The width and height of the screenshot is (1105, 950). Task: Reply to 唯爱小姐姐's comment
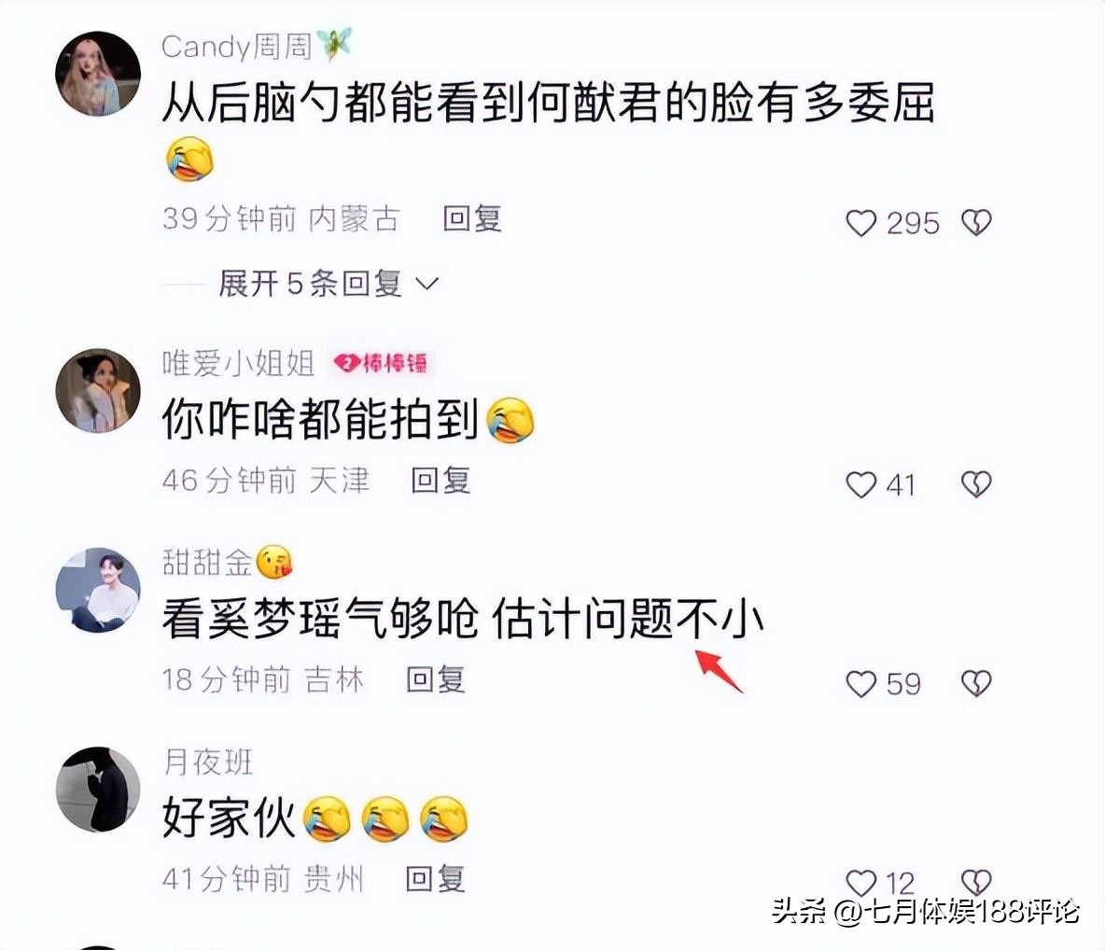pyautogui.click(x=441, y=481)
